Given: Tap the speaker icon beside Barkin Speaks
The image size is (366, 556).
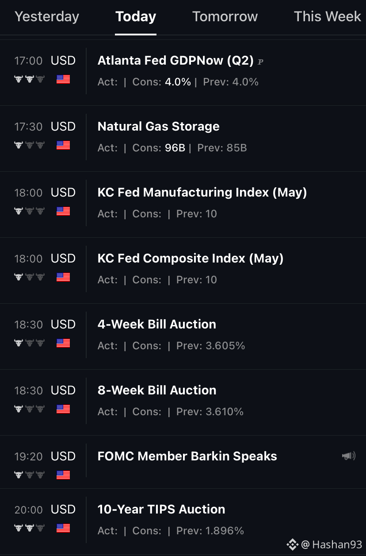Looking at the screenshot, I should click(349, 456).
